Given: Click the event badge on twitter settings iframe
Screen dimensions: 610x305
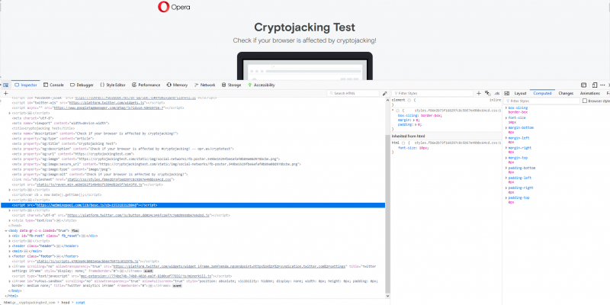Looking at the screenshot, I should (148, 271).
